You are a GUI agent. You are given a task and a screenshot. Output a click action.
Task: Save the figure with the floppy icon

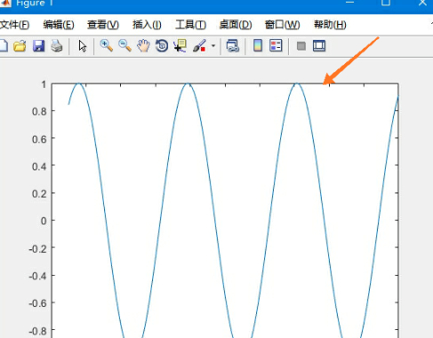pos(38,46)
